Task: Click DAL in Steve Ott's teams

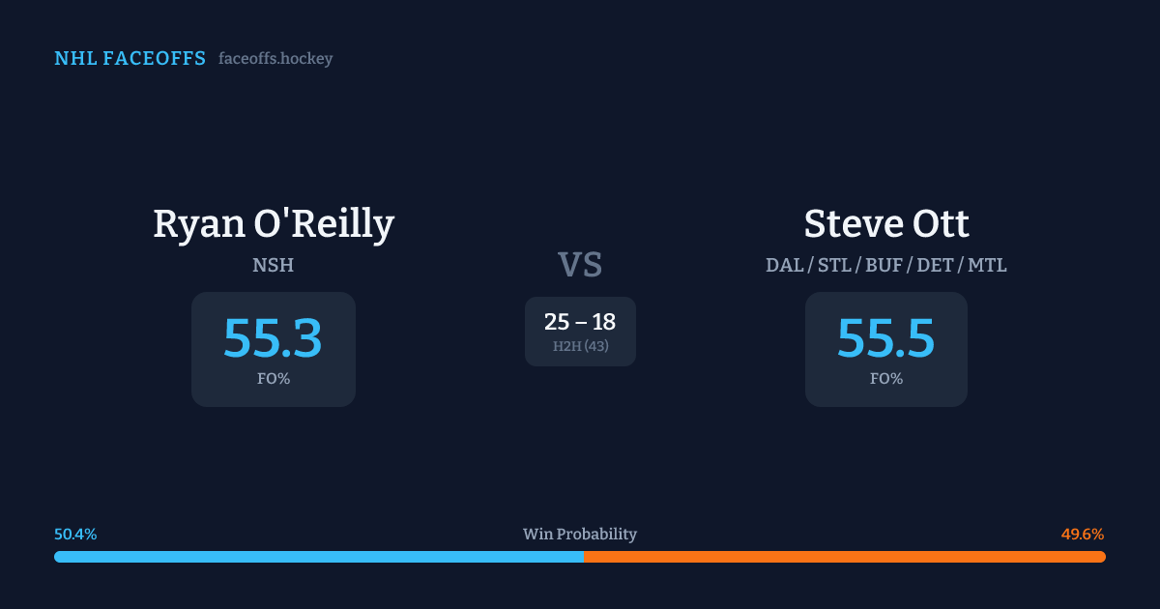Action: (x=784, y=265)
